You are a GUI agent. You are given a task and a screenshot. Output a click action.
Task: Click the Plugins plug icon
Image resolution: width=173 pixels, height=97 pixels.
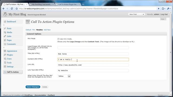pyautogui.click(x=5, y=55)
